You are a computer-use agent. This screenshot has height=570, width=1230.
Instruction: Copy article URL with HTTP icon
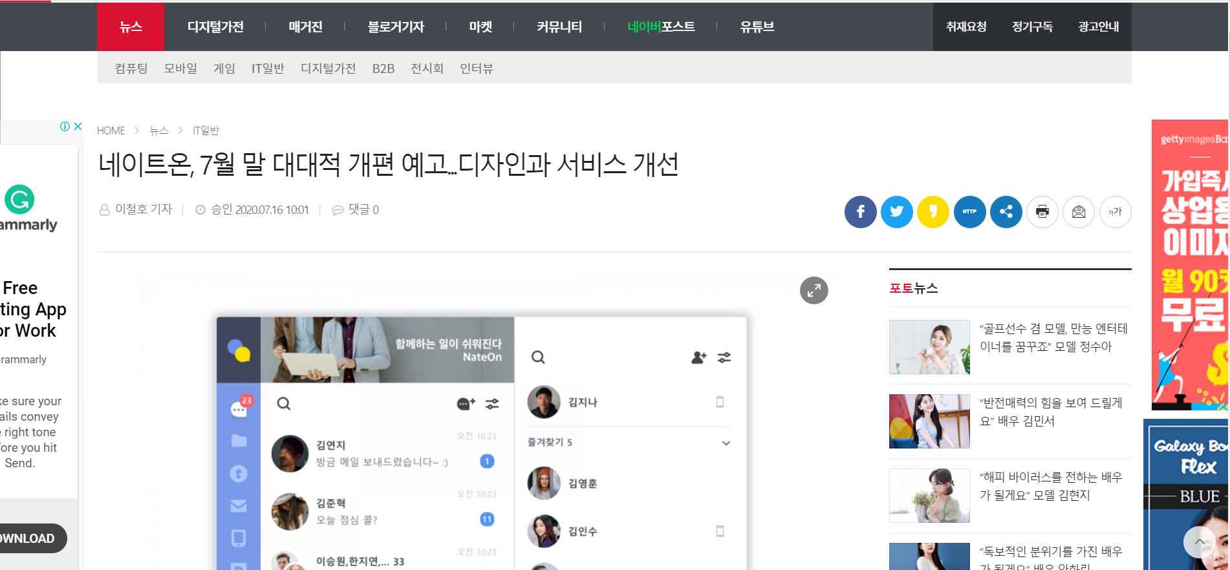pyautogui.click(x=969, y=212)
